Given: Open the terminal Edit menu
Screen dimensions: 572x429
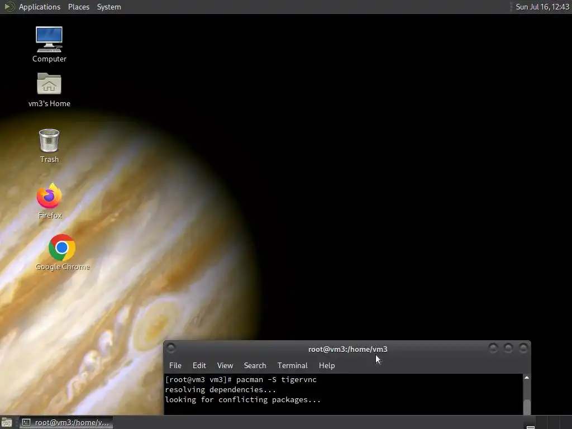Looking at the screenshot, I should coord(199,365).
